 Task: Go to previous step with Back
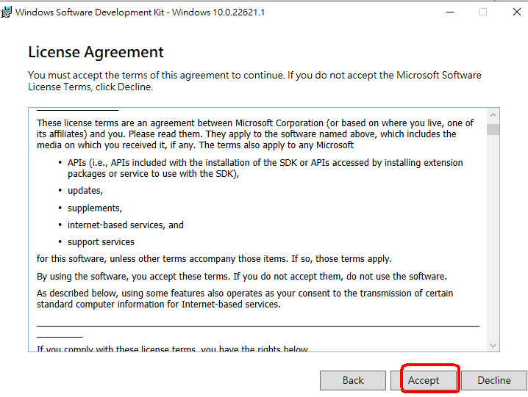click(353, 380)
